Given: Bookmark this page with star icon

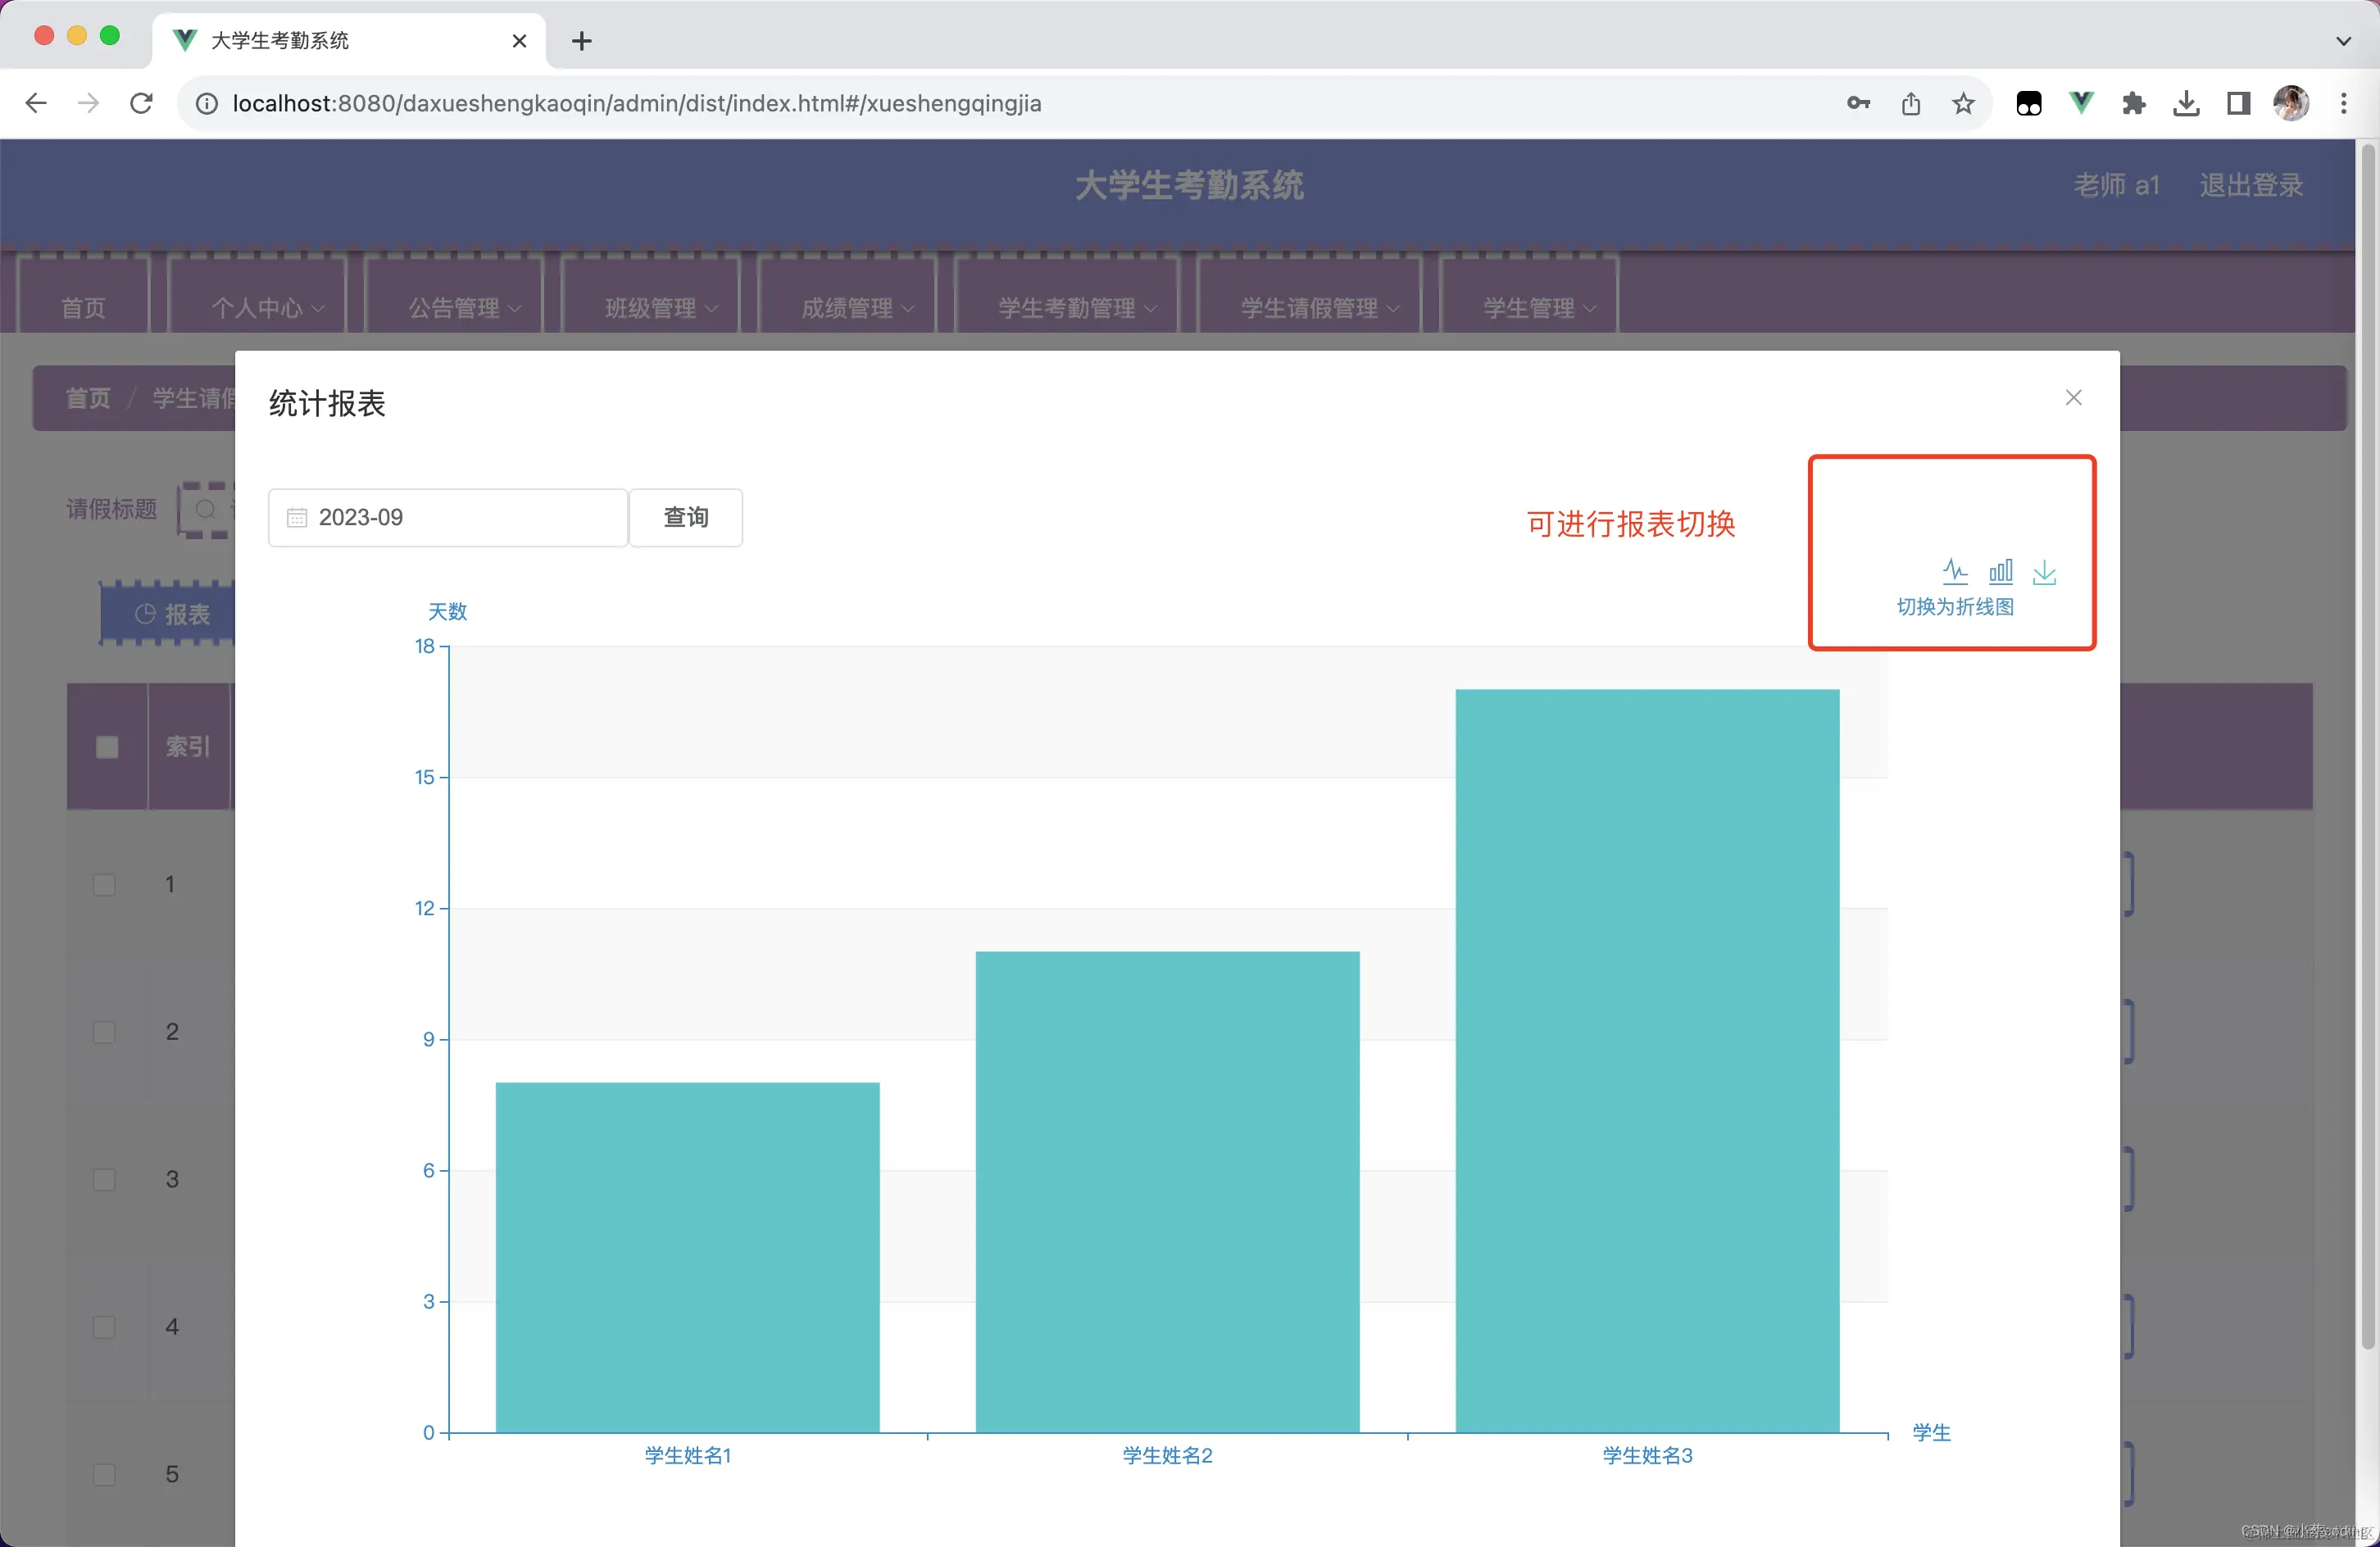Looking at the screenshot, I should (x=1963, y=103).
